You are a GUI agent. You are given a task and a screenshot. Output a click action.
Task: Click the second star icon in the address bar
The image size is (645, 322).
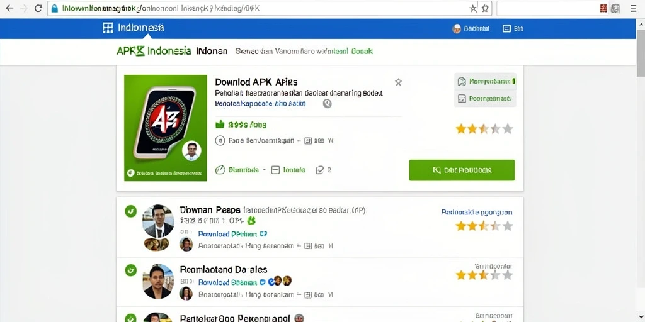(485, 8)
